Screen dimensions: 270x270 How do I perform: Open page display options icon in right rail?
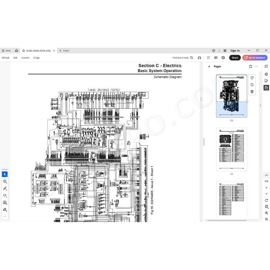tap(267, 206)
